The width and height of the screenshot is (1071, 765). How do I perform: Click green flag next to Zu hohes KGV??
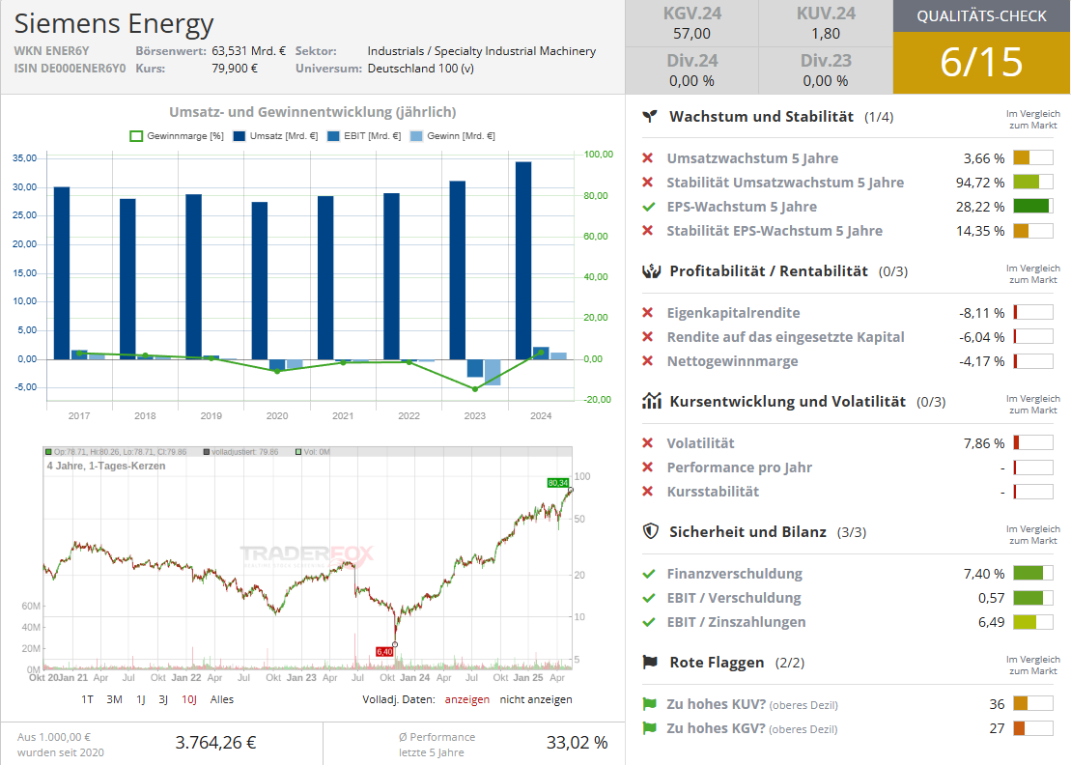tap(649, 728)
